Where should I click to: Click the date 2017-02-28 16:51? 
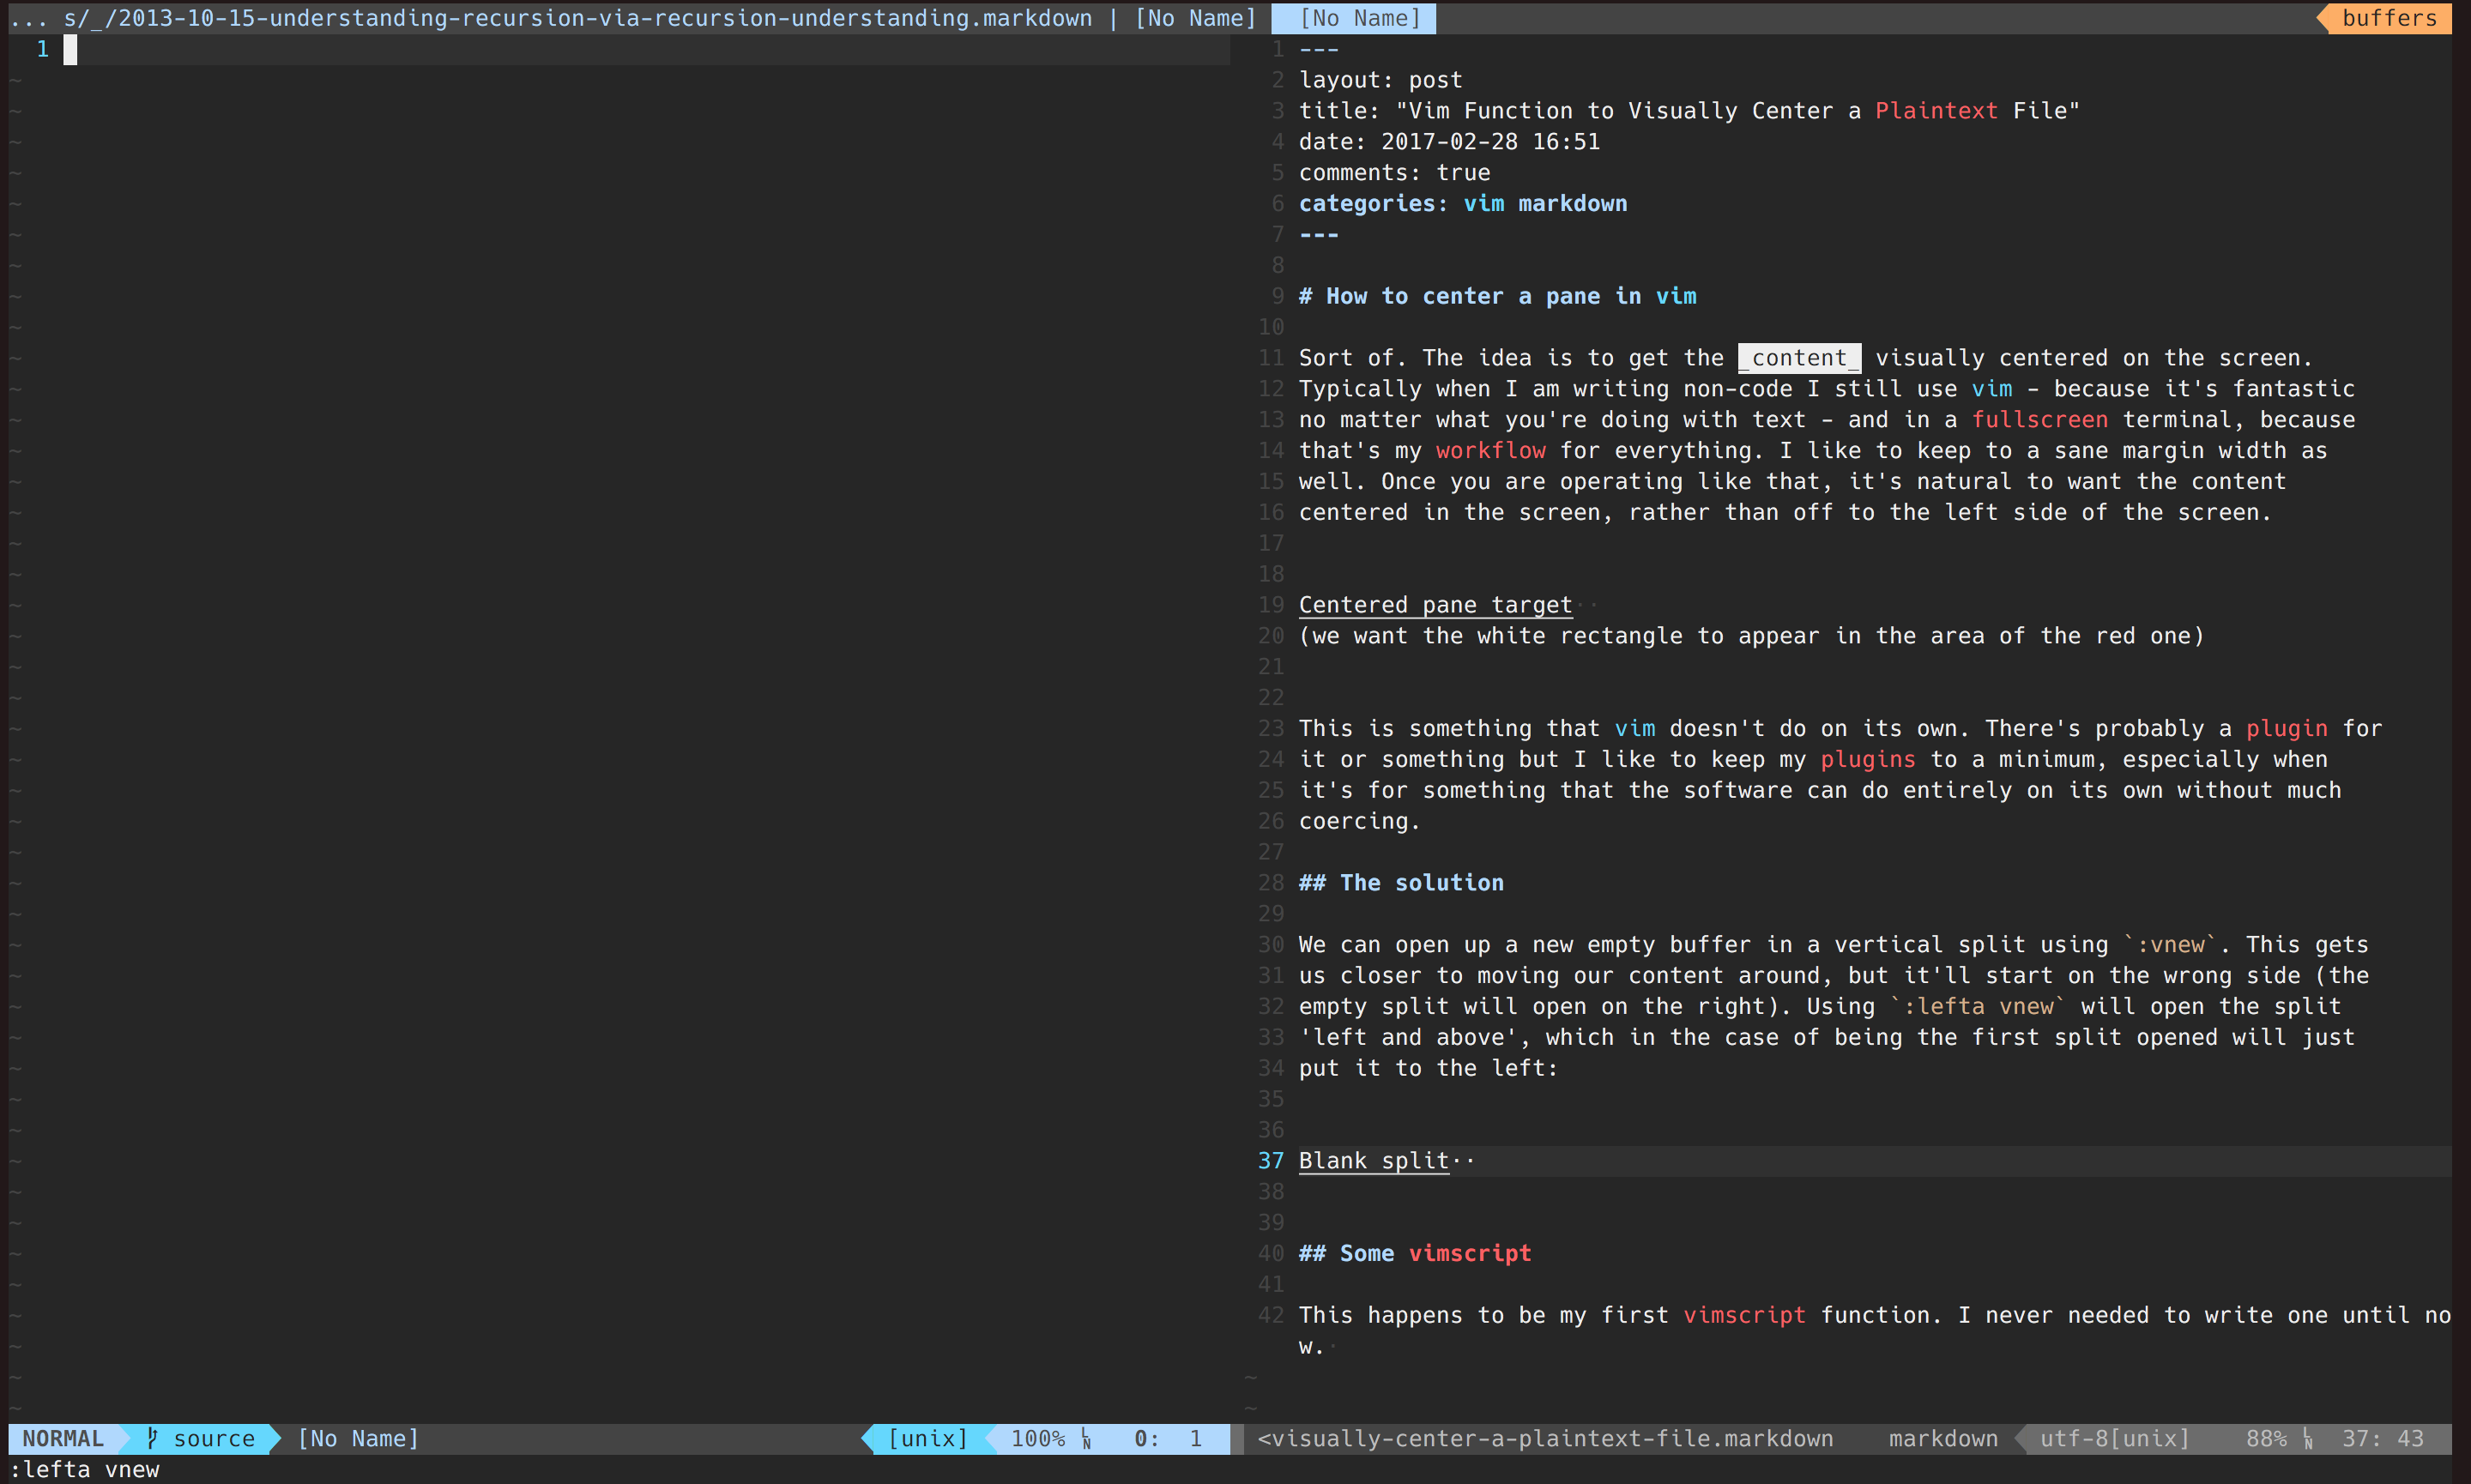(x=1490, y=142)
